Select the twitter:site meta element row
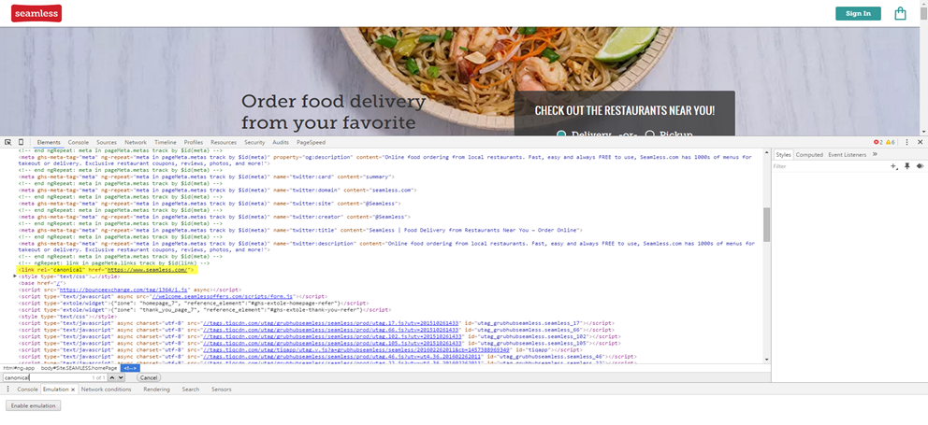 [210, 204]
